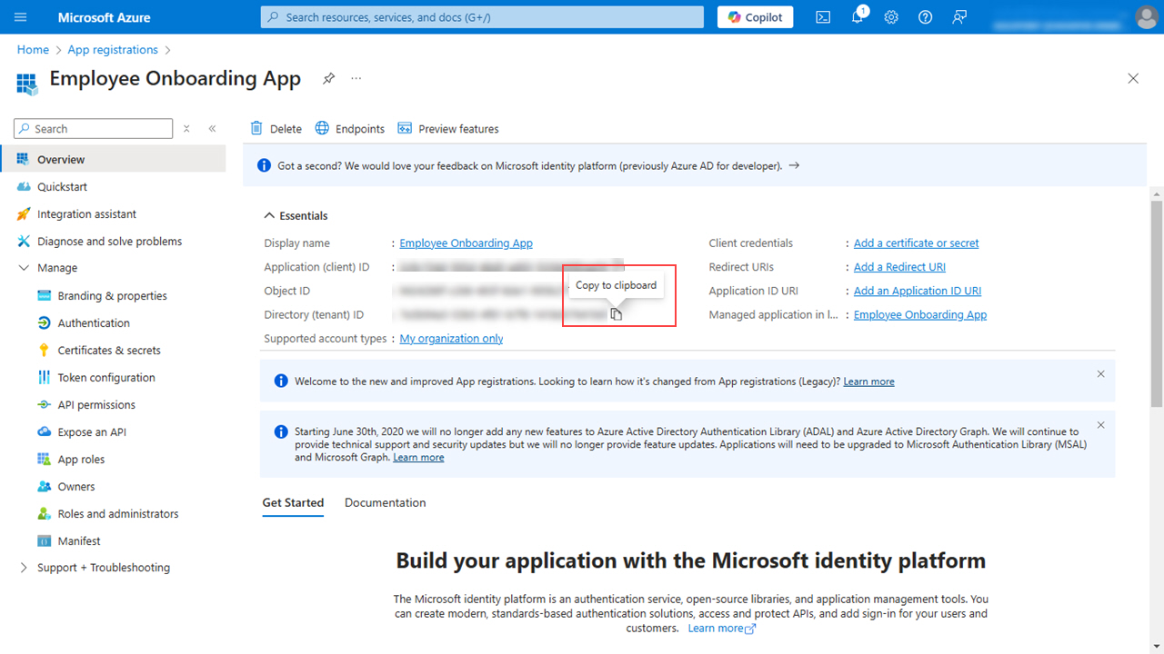Copy Directory tenant ID to clipboard
This screenshot has width=1164, height=654.
[616, 314]
